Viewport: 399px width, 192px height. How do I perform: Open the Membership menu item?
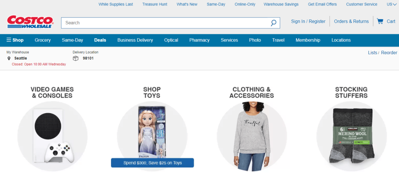pos(308,40)
